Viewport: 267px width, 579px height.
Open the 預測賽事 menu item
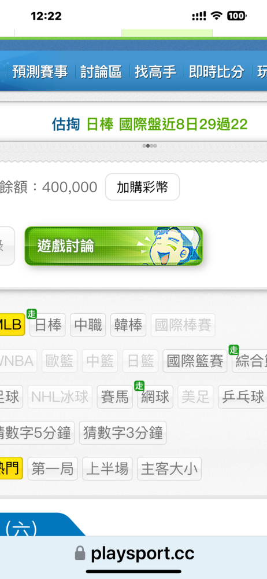click(x=40, y=72)
